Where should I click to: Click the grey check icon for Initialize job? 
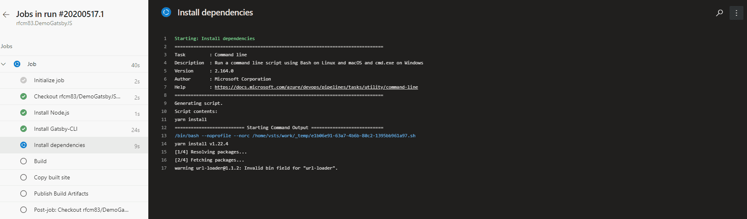(x=24, y=80)
